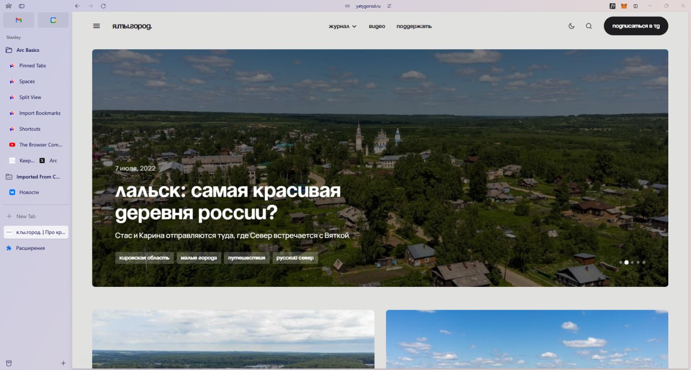Open Gmail from the pinned tabs

(18, 19)
